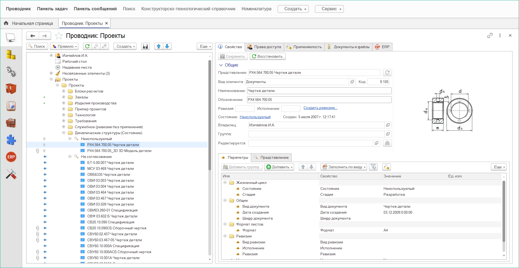The height and width of the screenshot is (268, 519).
Task: Click the floppy disk save icon
Action: tap(145, 46)
